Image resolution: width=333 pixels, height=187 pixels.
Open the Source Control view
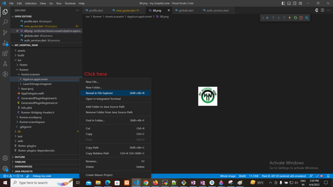[5, 33]
